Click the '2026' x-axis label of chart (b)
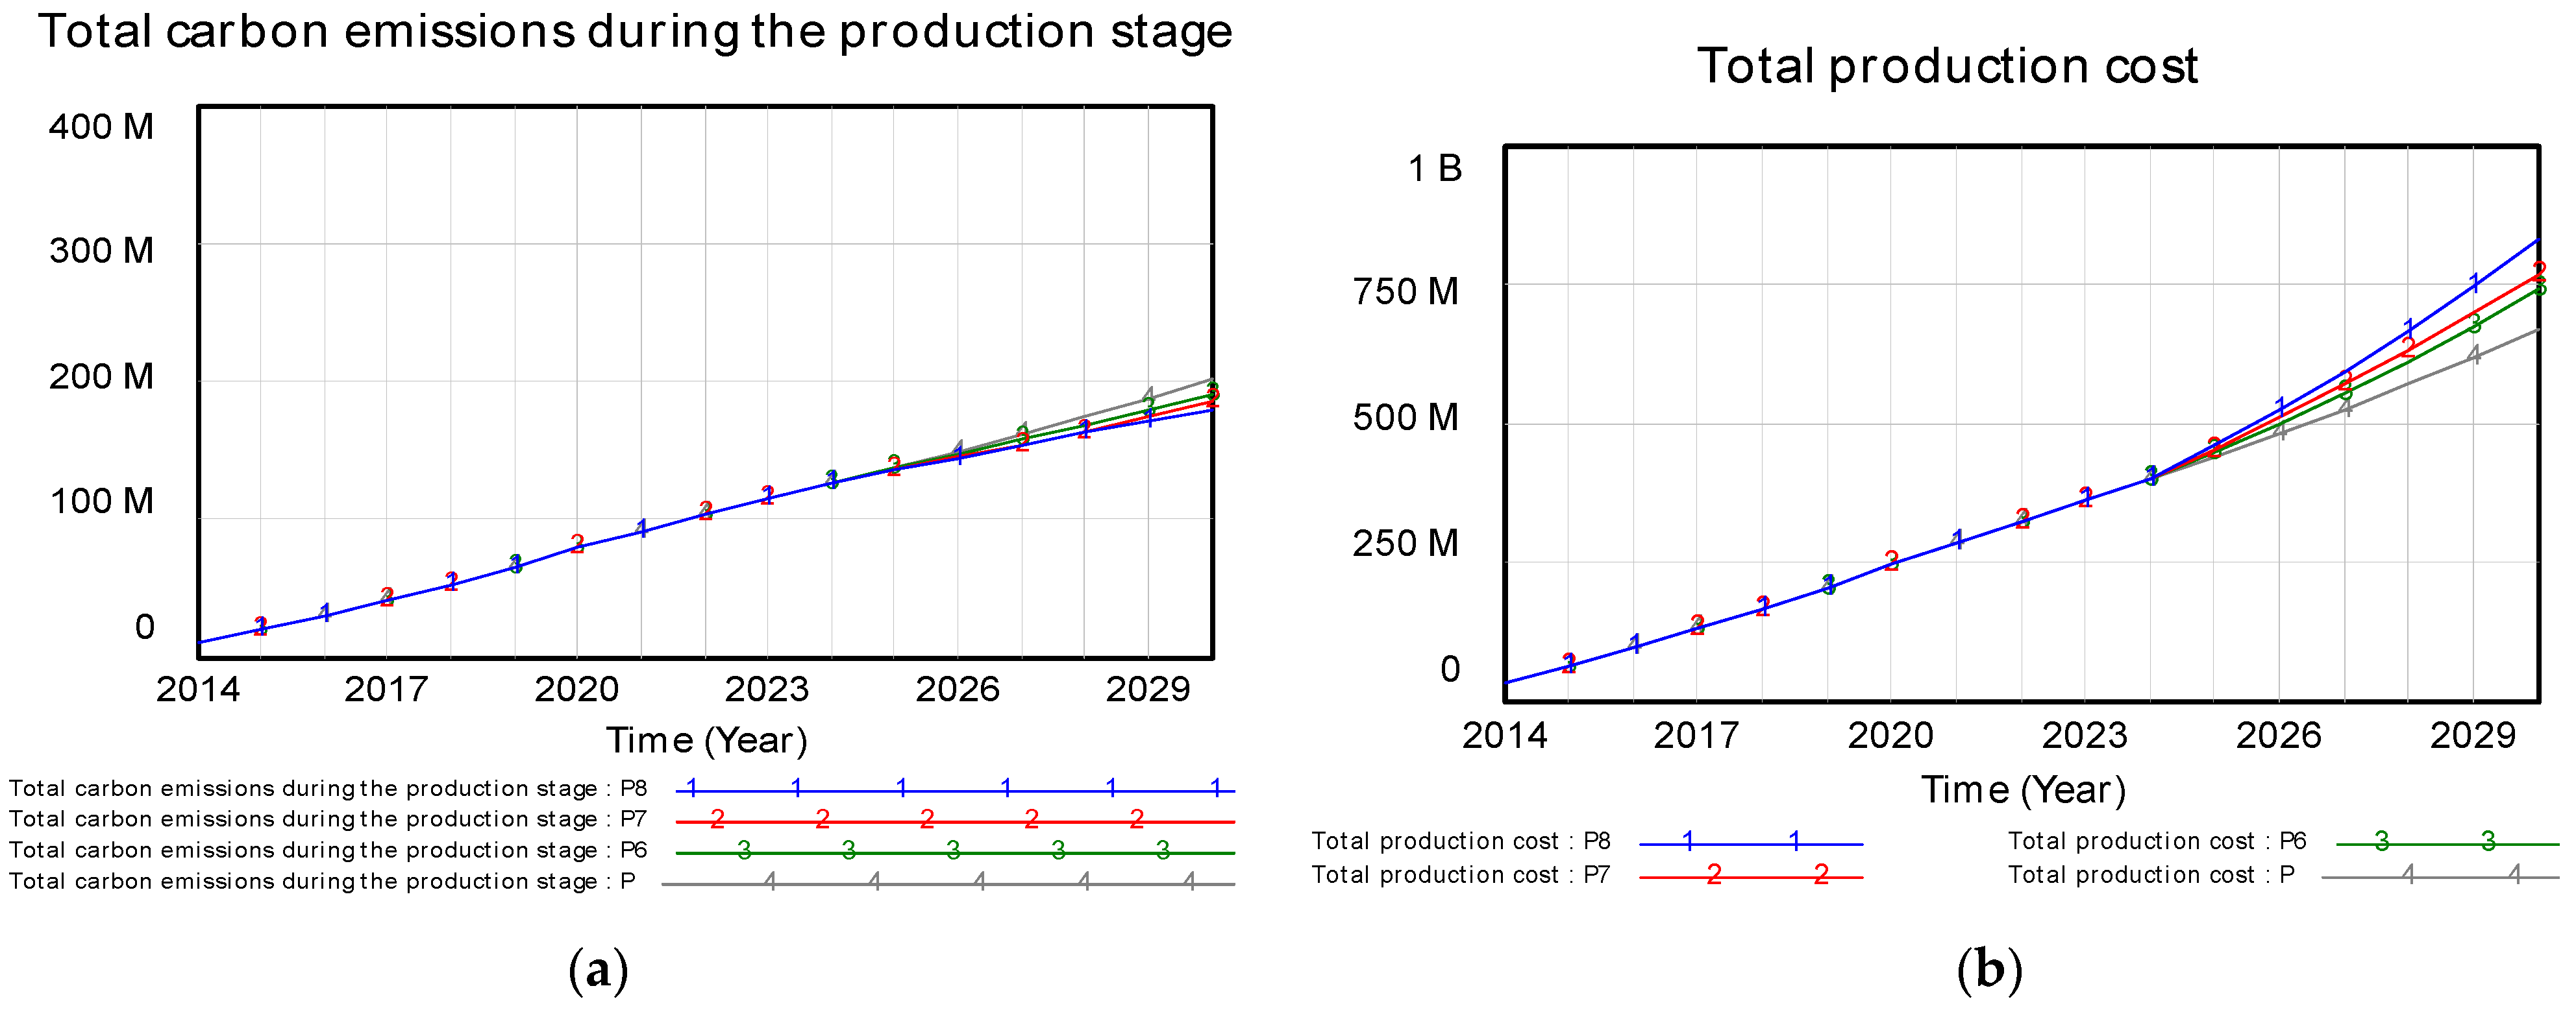The width and height of the screenshot is (2576, 1010). pyautogui.click(x=2279, y=736)
